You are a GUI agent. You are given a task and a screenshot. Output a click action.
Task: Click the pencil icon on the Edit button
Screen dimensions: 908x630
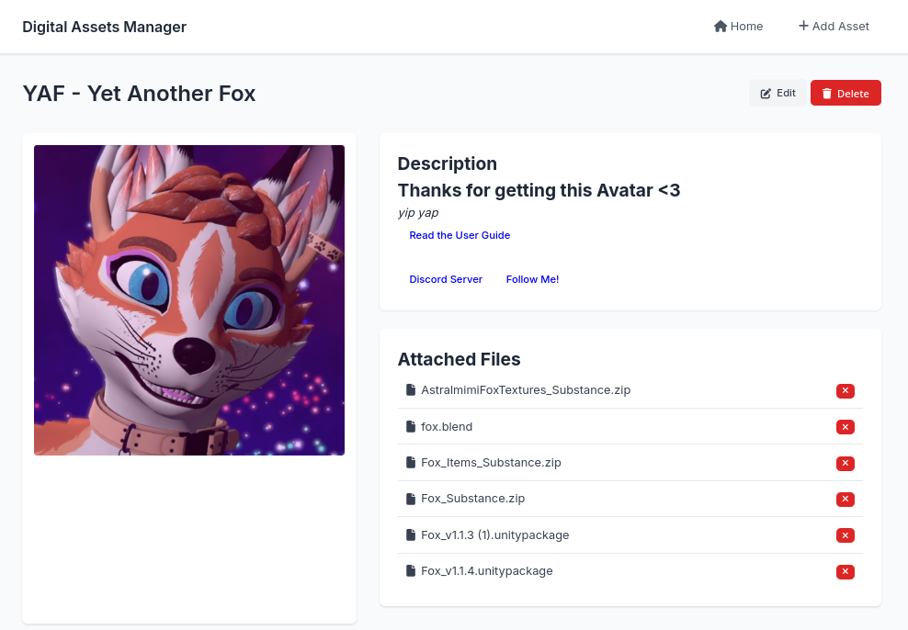pyautogui.click(x=766, y=93)
